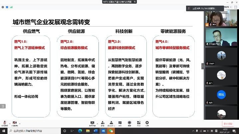Open Word from the Windows taskbar

click(96, 131)
